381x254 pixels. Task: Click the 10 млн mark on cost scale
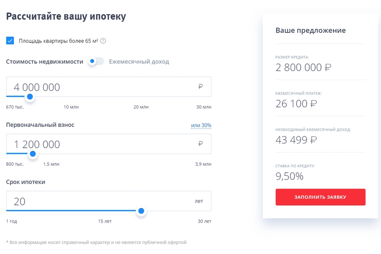click(x=71, y=107)
